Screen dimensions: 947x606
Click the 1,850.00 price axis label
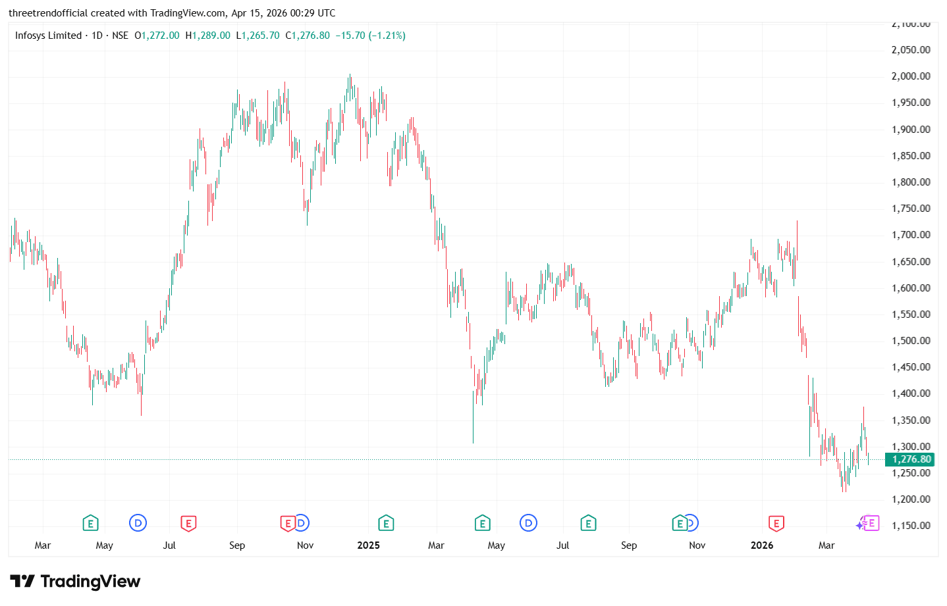tap(911, 156)
